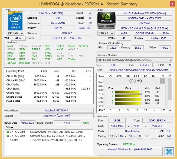Click the module size 8 GB field
Screen dimensions: 177x159
[113, 65]
